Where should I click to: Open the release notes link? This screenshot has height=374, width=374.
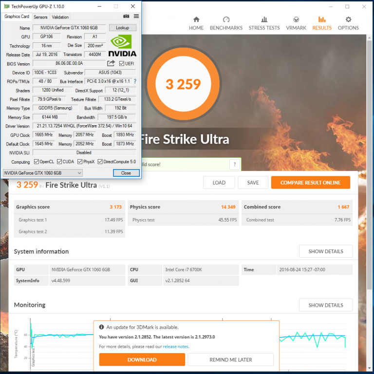tap(176, 346)
